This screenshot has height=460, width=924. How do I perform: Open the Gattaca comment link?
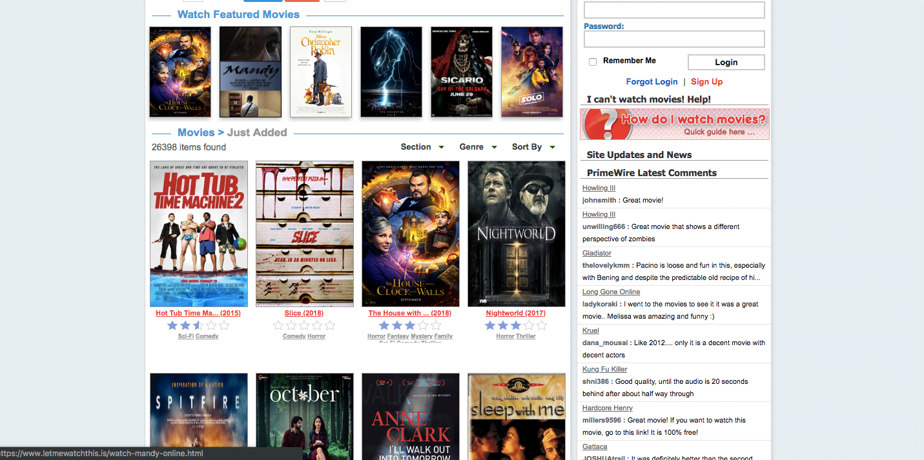595,446
